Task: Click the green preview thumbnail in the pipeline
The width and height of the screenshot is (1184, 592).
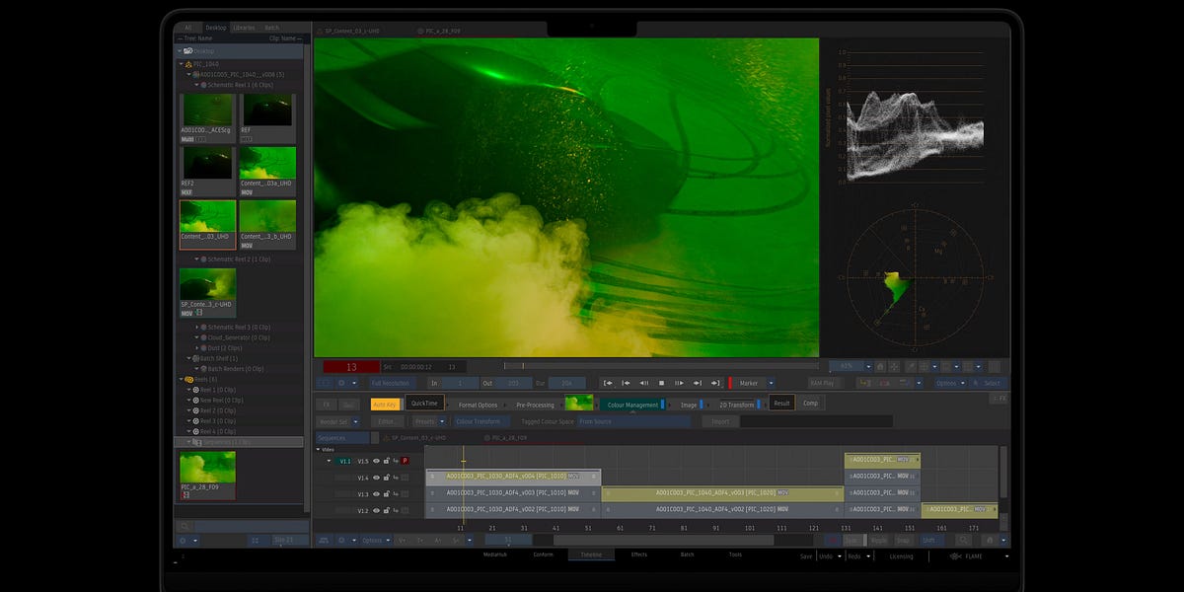Action: (x=579, y=404)
